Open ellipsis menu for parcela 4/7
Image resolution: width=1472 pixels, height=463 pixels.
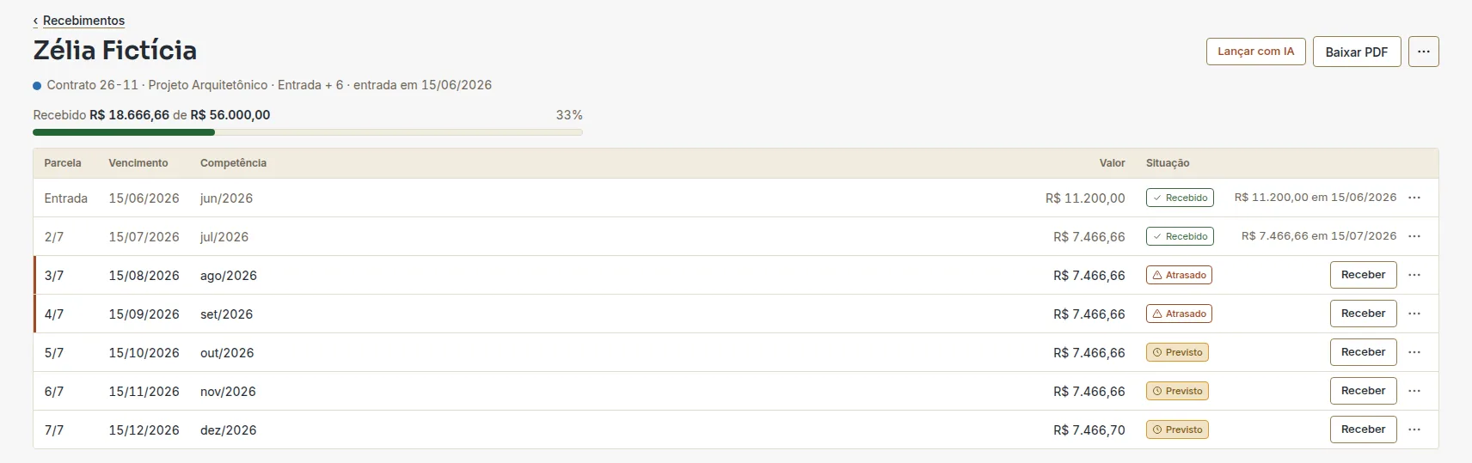point(1414,314)
